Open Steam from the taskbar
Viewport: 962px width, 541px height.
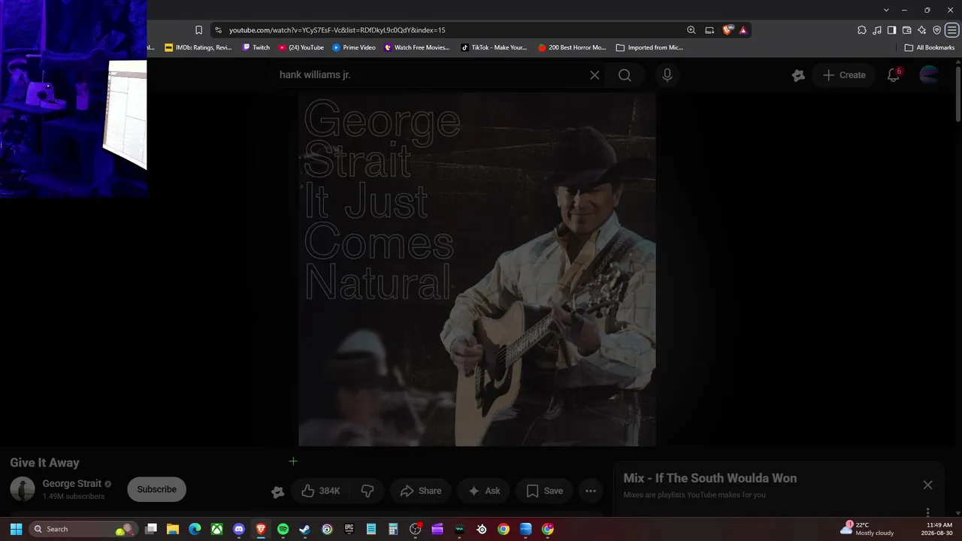[x=304, y=529]
